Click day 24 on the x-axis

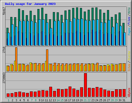(97, 100)
